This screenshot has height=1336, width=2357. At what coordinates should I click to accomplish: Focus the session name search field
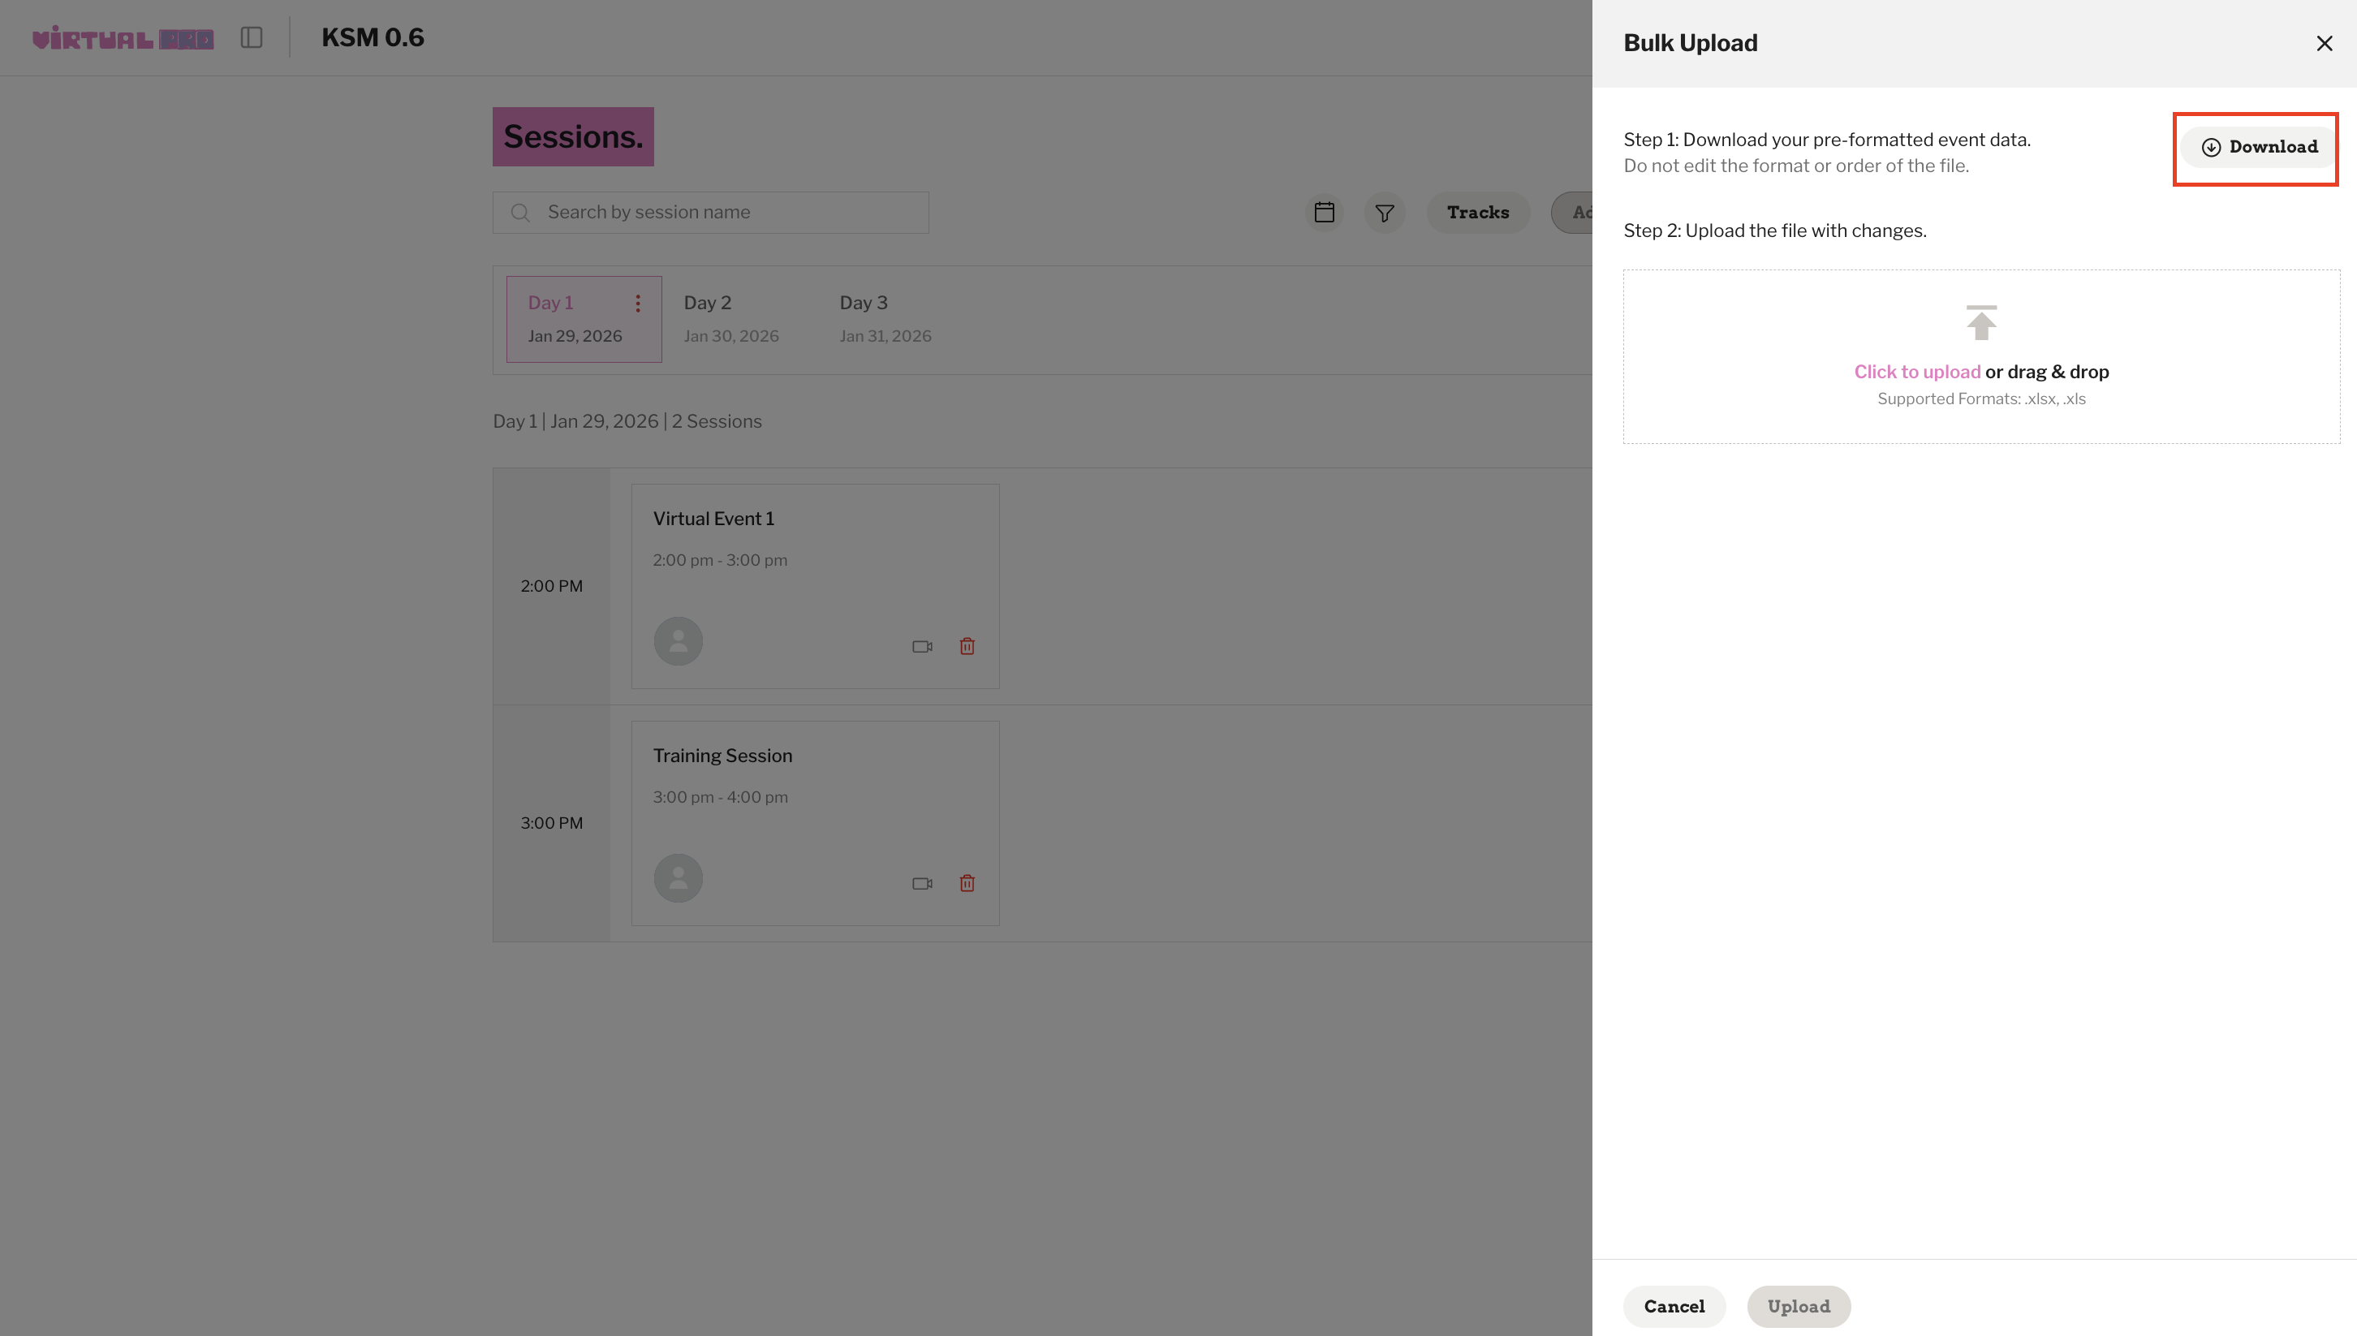tap(710, 212)
